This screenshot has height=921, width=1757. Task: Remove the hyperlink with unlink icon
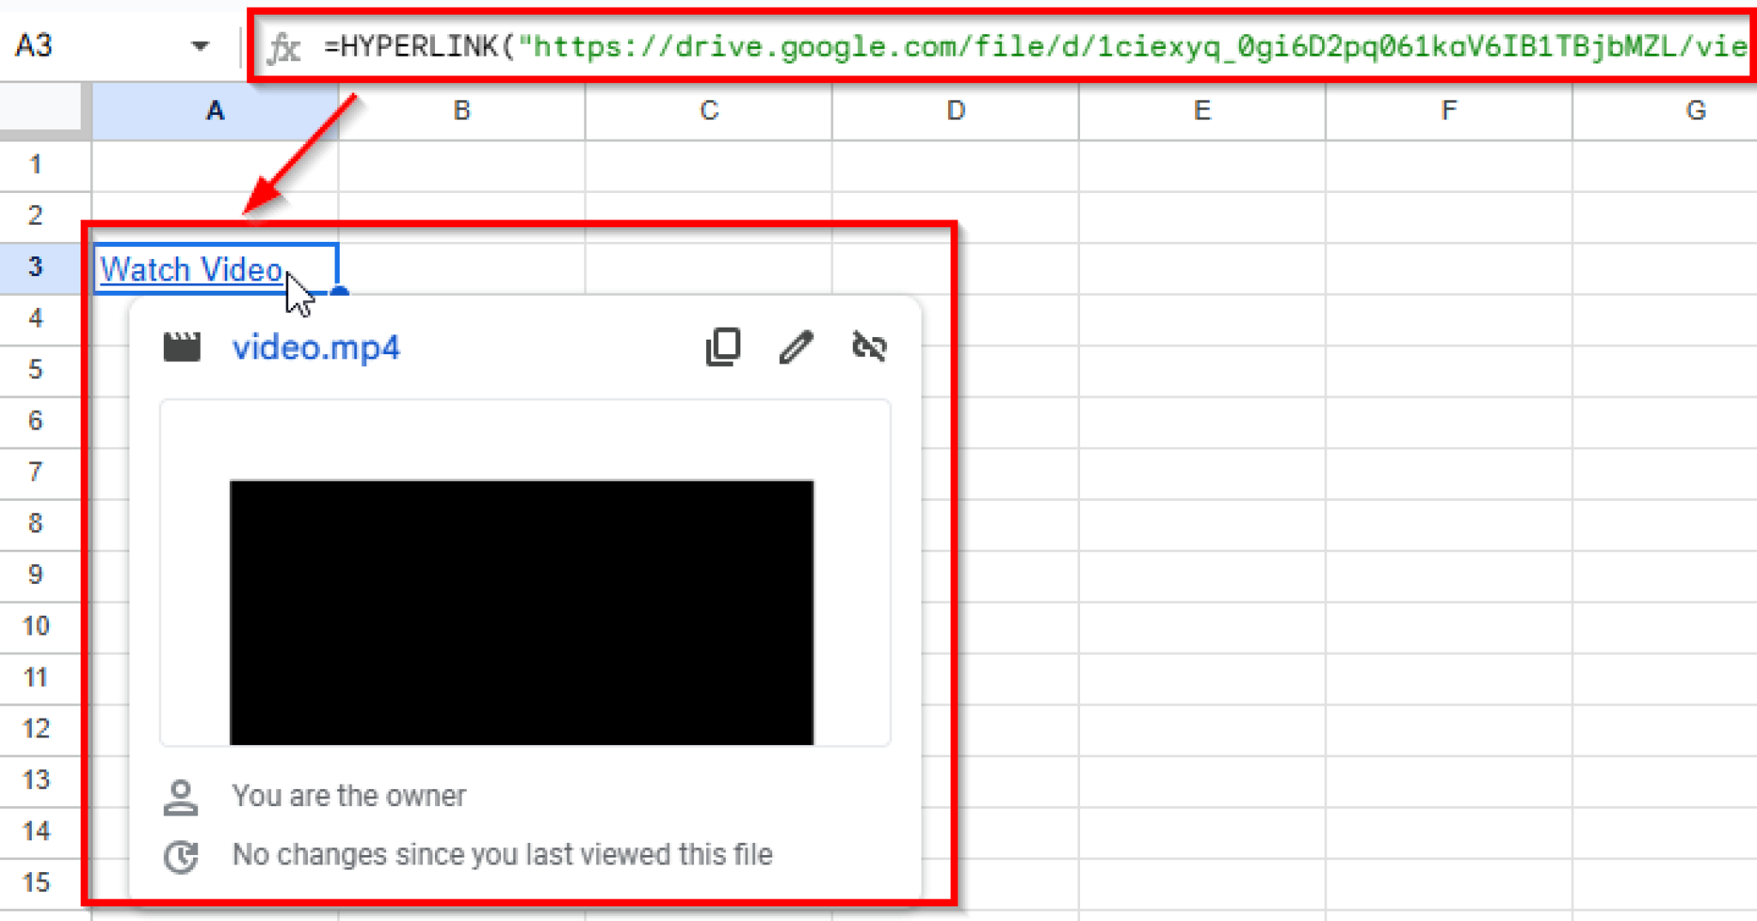(x=869, y=347)
